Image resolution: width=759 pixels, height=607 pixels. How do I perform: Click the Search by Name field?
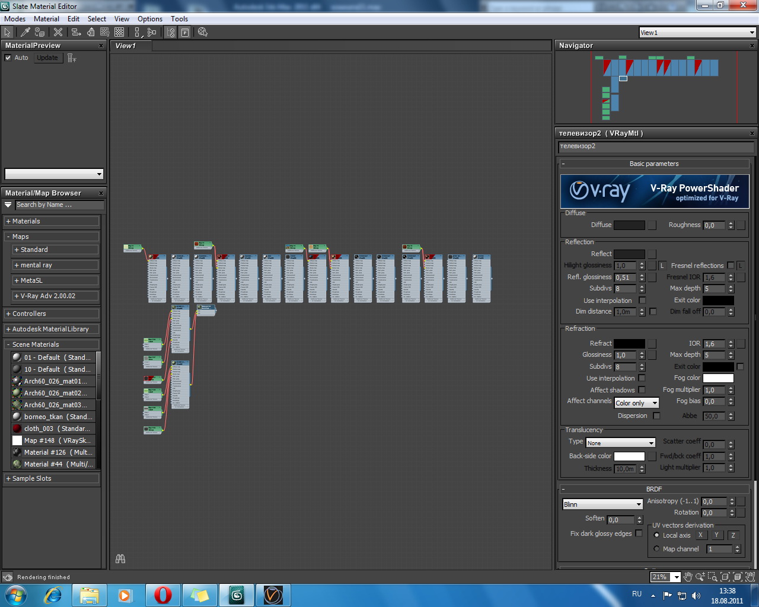tap(59, 205)
